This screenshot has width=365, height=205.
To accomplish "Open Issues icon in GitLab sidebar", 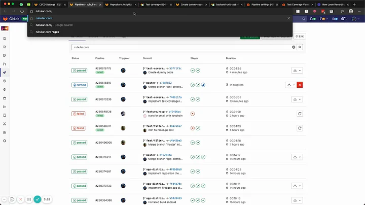I will coord(5,55).
